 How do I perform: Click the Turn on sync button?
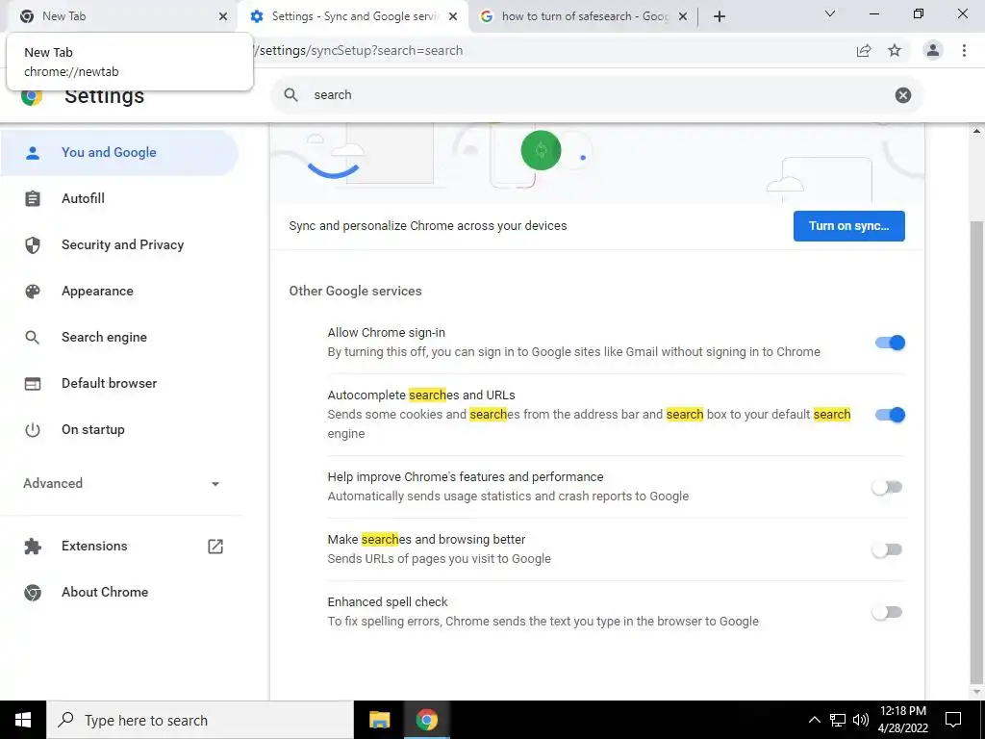848,226
